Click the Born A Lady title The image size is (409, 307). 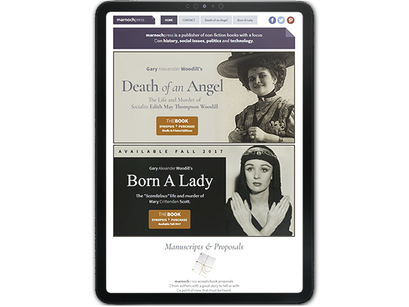[169, 181]
